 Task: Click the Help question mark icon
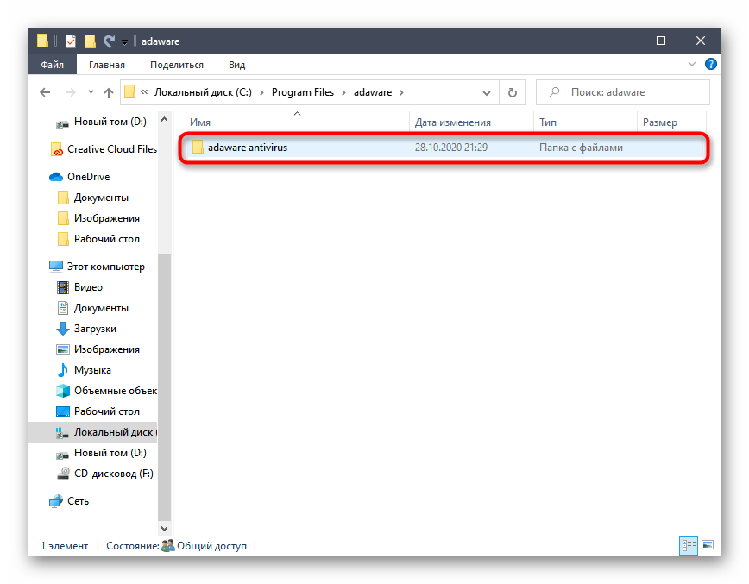coord(711,65)
